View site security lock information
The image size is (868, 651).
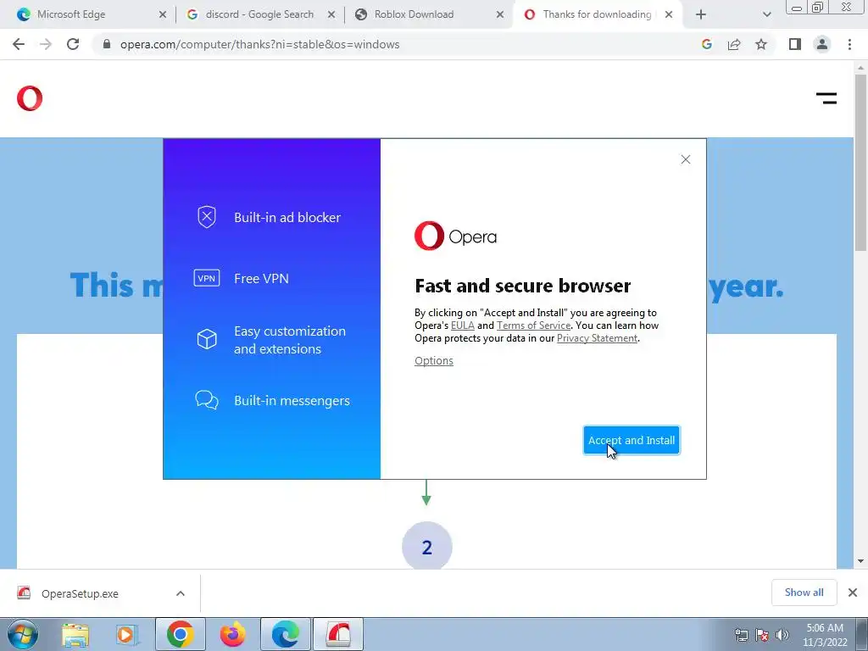point(107,44)
